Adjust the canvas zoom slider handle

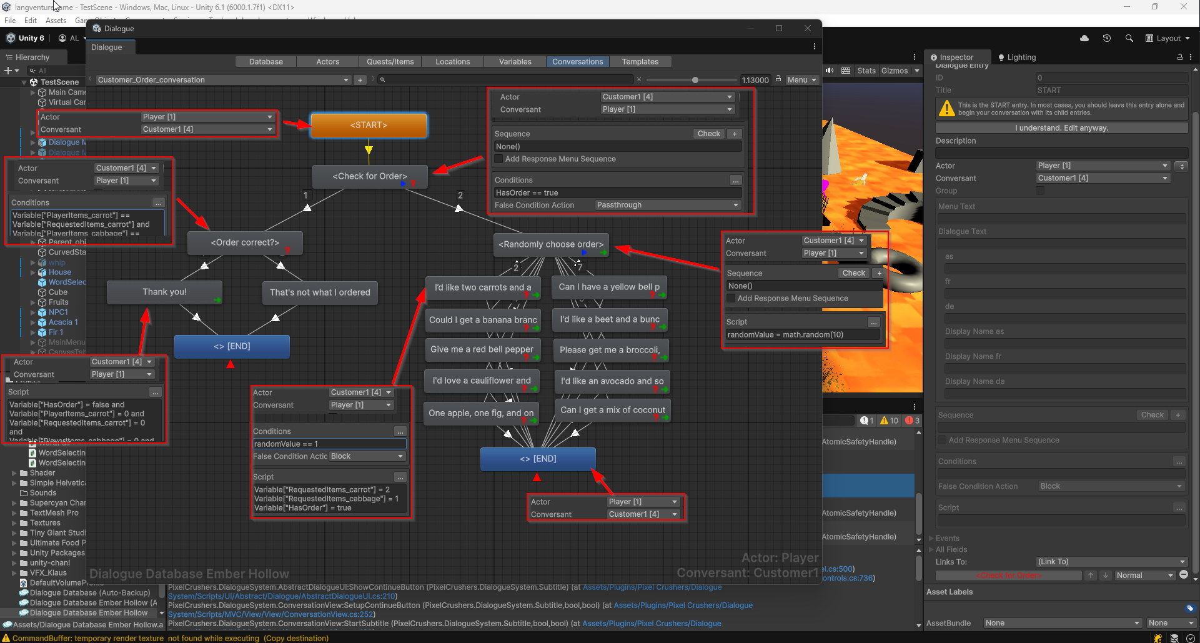point(695,80)
